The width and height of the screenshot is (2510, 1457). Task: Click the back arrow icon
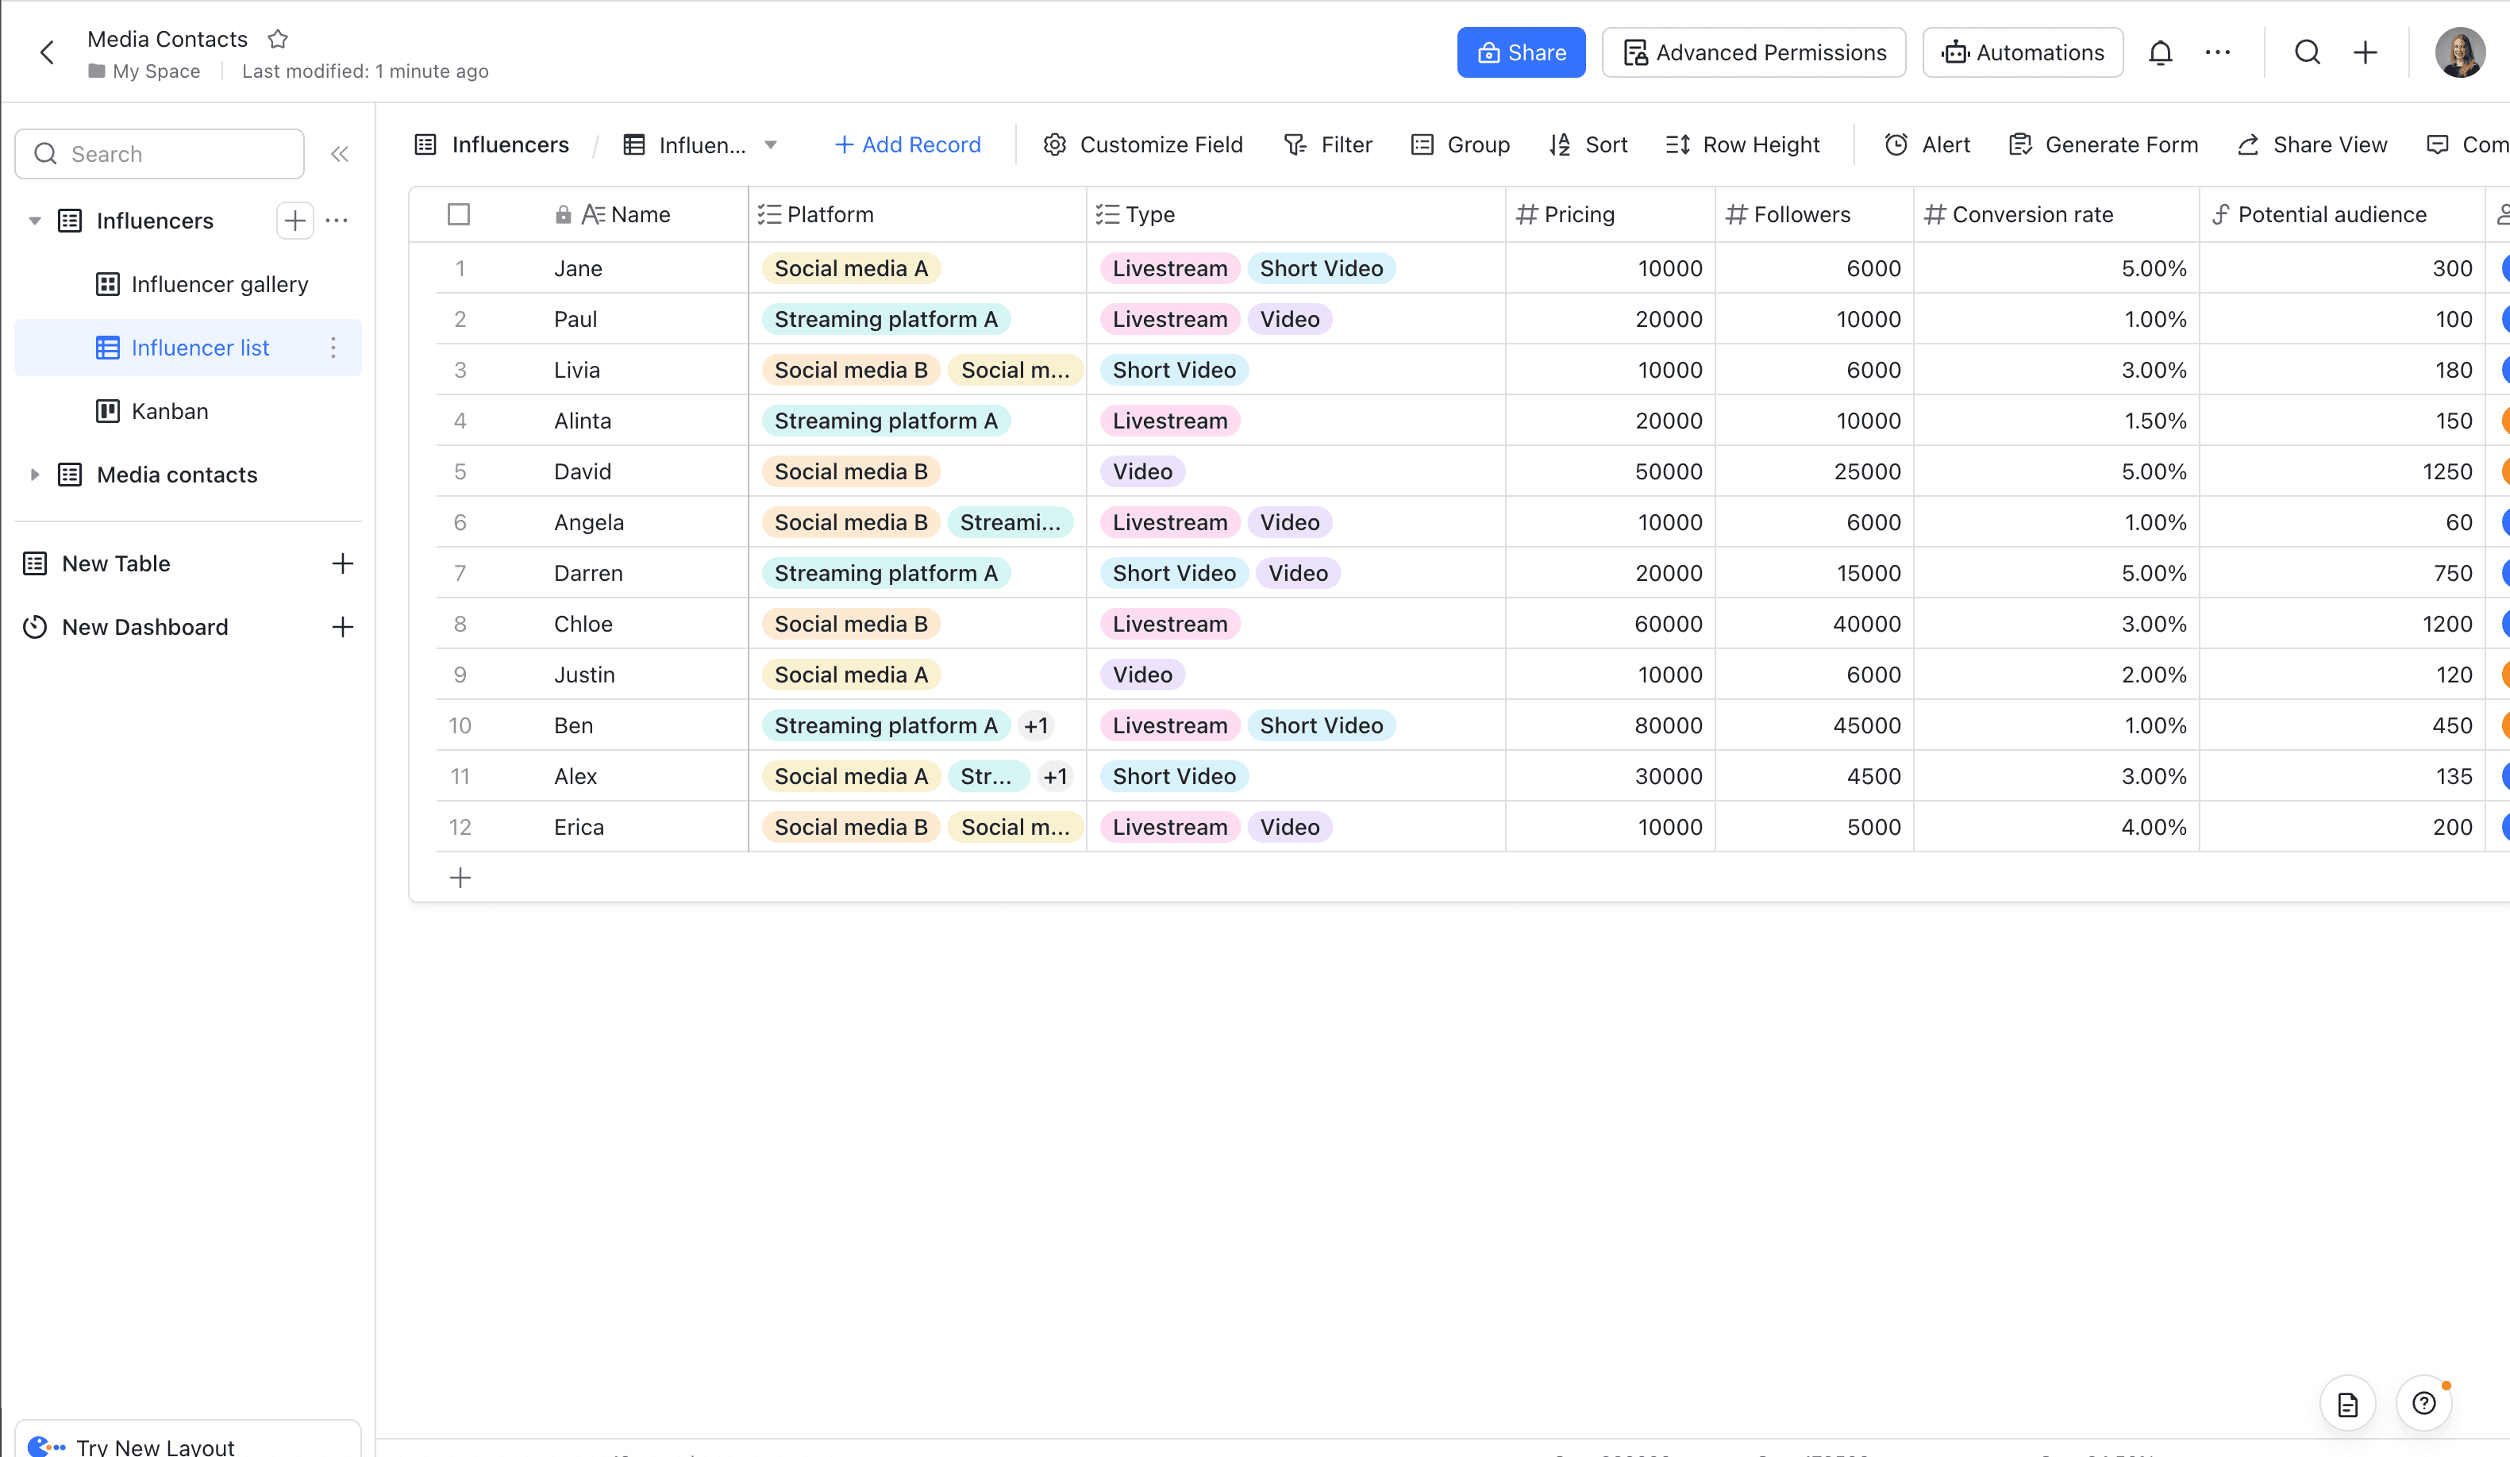pyautogui.click(x=47, y=53)
